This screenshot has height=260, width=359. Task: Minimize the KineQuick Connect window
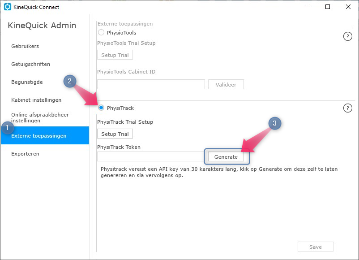click(x=308, y=7)
